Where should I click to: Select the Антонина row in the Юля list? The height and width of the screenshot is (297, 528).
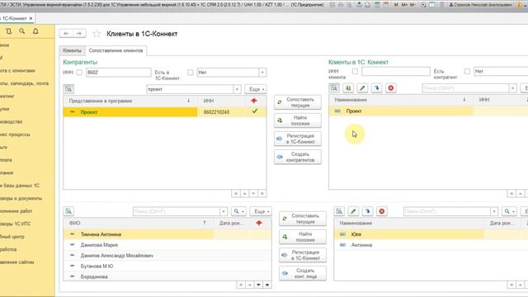pyautogui.click(x=431, y=245)
